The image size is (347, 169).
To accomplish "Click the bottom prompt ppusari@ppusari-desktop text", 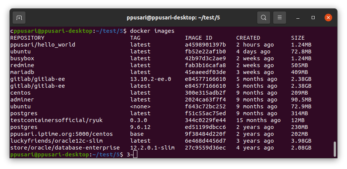I will click(49, 155).
